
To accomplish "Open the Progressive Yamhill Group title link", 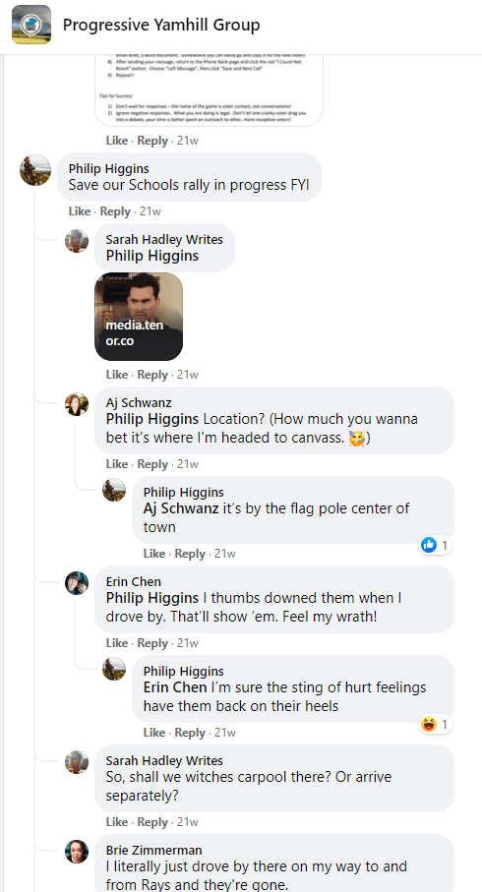I will click(x=161, y=25).
